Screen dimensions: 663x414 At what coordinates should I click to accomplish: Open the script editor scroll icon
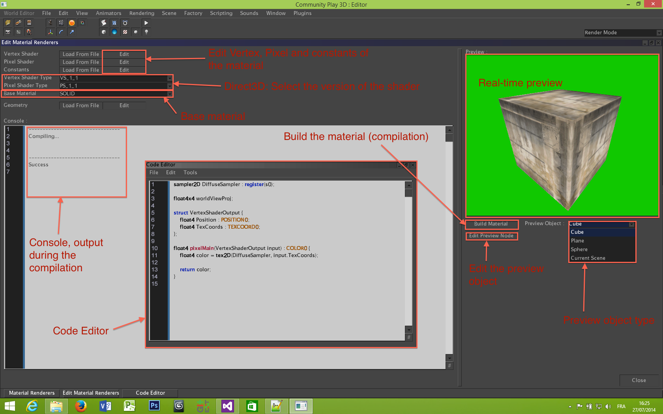pos(103,22)
